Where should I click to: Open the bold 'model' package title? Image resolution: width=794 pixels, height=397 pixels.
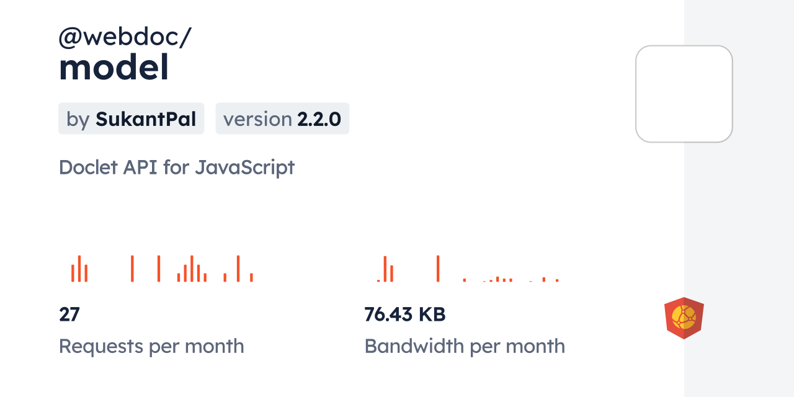click(x=114, y=68)
